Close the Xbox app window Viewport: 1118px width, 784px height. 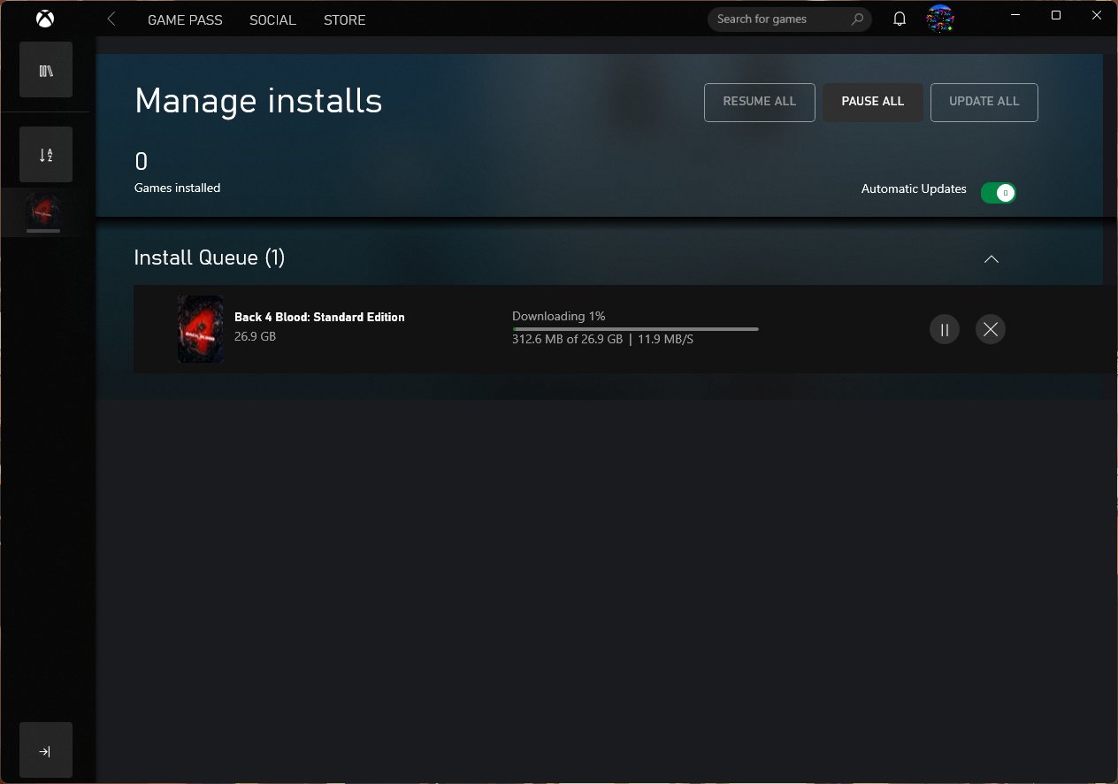1097,15
